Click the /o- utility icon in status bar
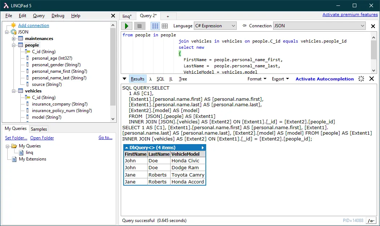This screenshot has height=226, width=380. [x=371, y=220]
